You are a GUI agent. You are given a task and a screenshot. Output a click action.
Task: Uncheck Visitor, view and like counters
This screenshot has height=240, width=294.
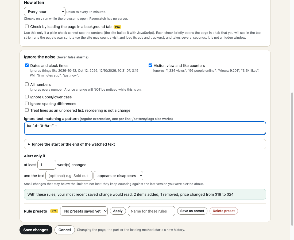pos(150,65)
